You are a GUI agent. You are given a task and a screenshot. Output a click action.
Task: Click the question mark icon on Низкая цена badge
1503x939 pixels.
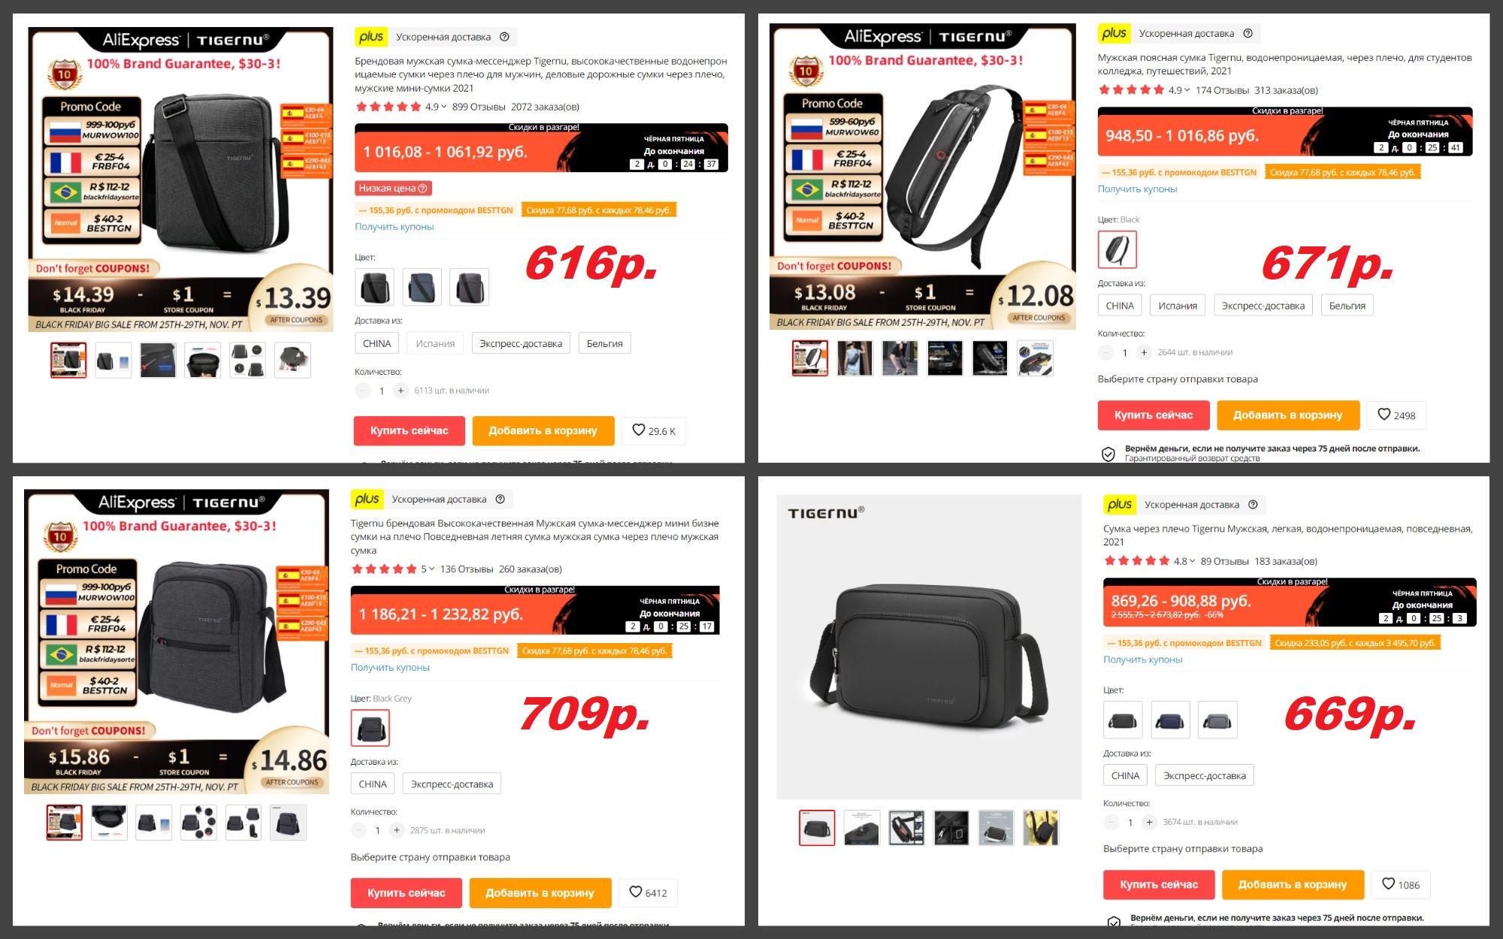(x=422, y=189)
